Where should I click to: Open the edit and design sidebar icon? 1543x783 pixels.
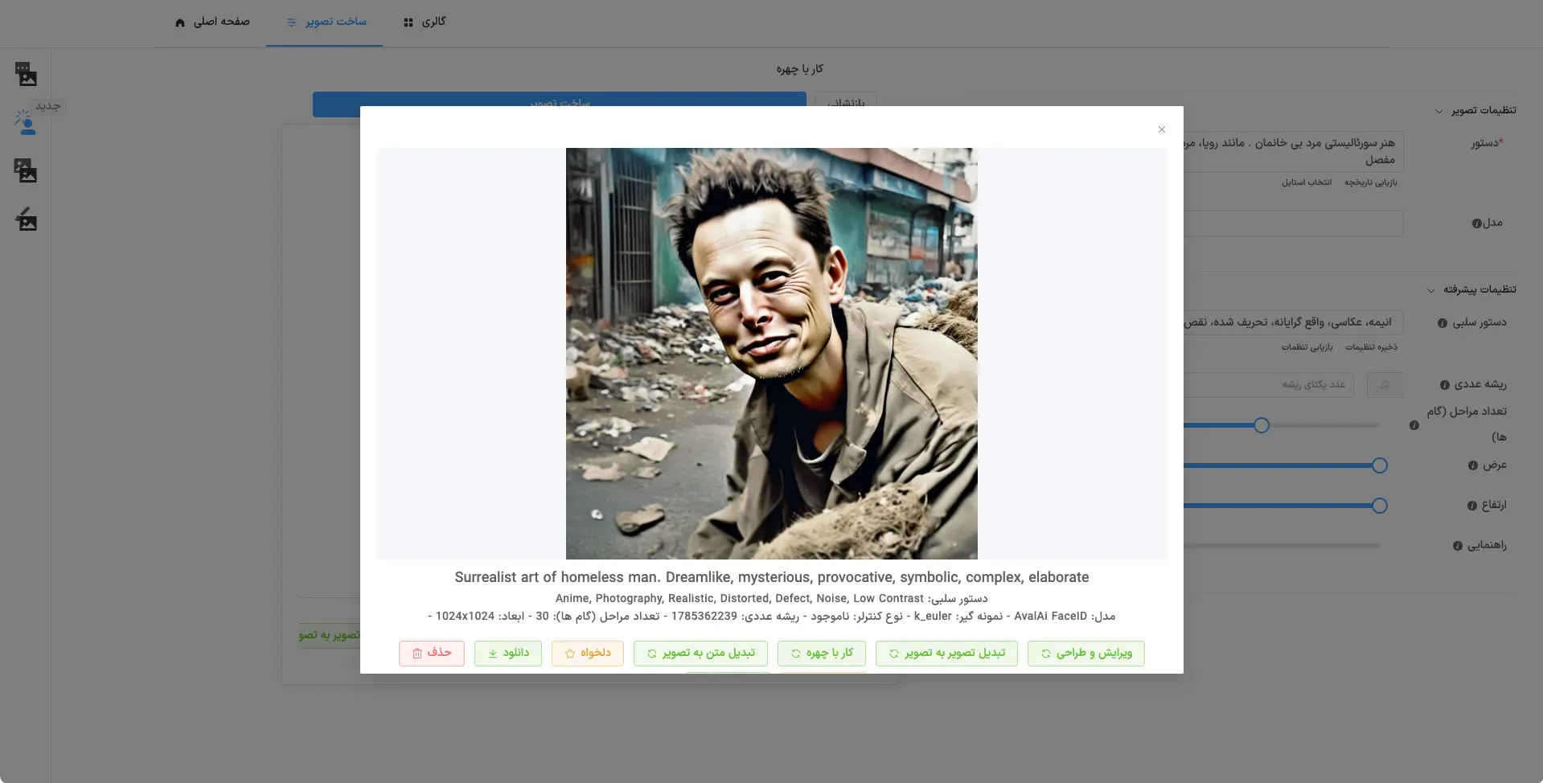pos(26,219)
